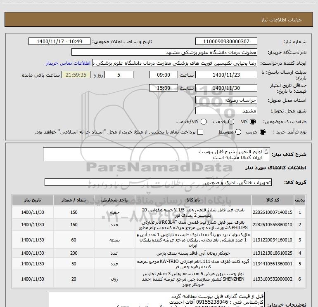Viewport: 318px width, 307px height.
Task: Click the buyer organization name field
Action: pyautogui.click(x=164, y=52)
